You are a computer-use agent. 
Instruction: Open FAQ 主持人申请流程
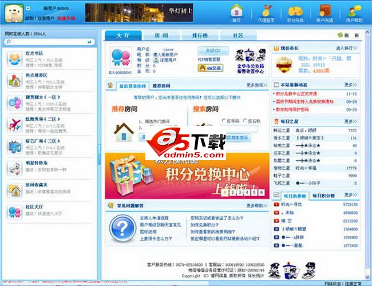(x=154, y=218)
